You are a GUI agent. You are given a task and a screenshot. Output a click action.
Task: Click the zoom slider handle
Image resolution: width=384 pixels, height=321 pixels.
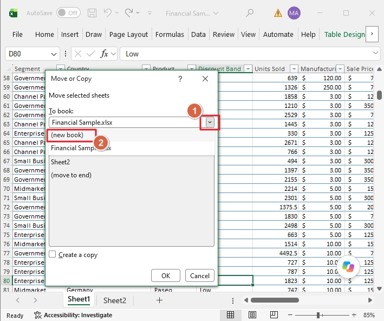[318, 315]
